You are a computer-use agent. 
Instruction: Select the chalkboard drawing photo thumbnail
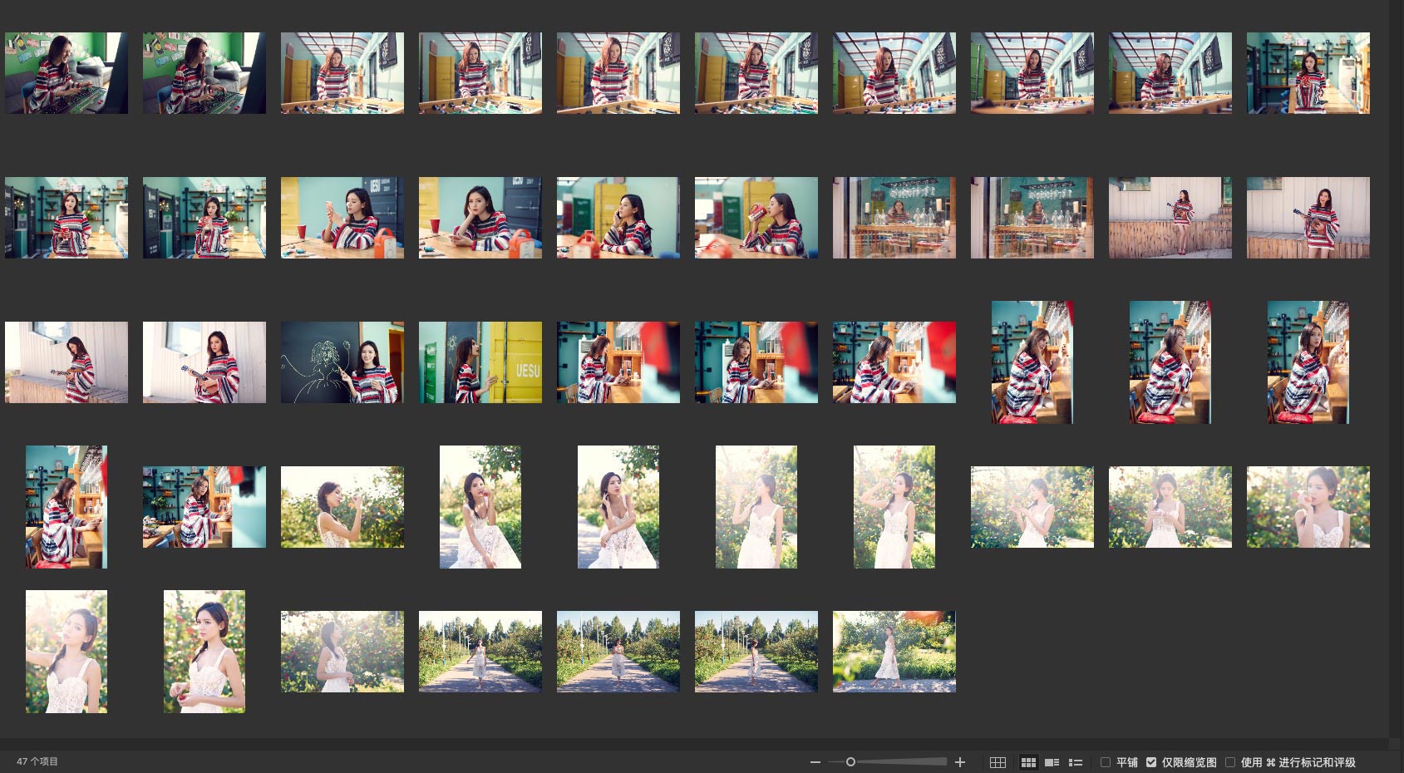click(342, 362)
